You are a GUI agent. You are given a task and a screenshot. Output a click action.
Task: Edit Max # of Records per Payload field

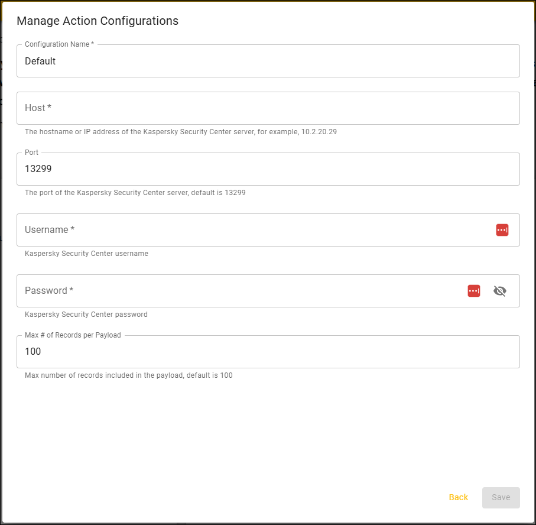click(268, 352)
